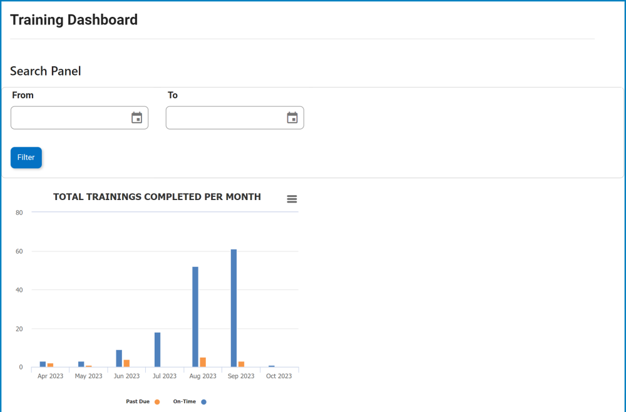Open the From date picker calendar icon
626x412 pixels.
pos(136,118)
